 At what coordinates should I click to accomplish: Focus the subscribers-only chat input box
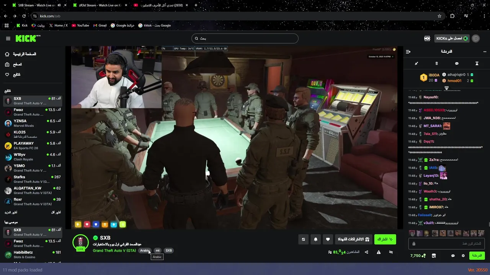(447, 243)
